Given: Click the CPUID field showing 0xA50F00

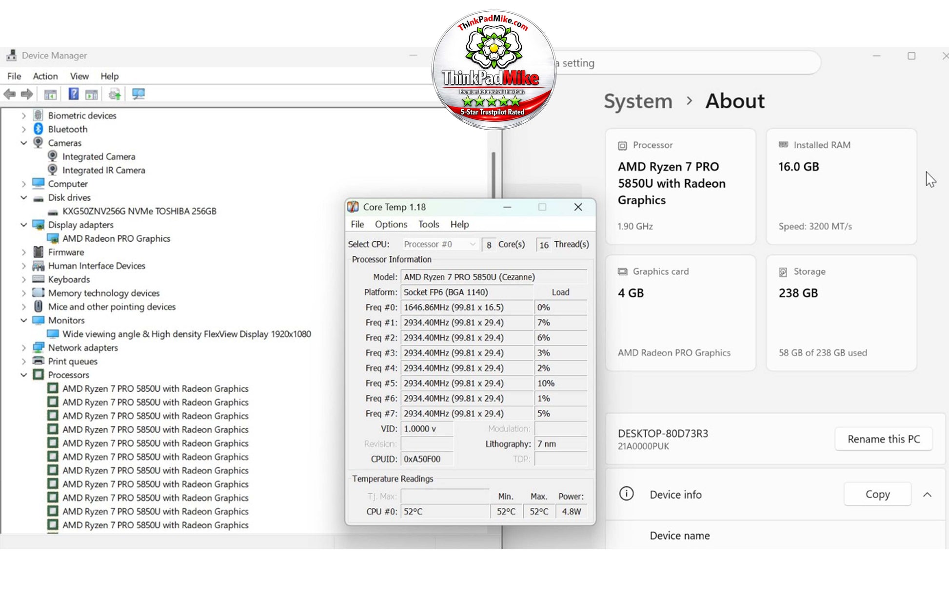Looking at the screenshot, I should [427, 459].
